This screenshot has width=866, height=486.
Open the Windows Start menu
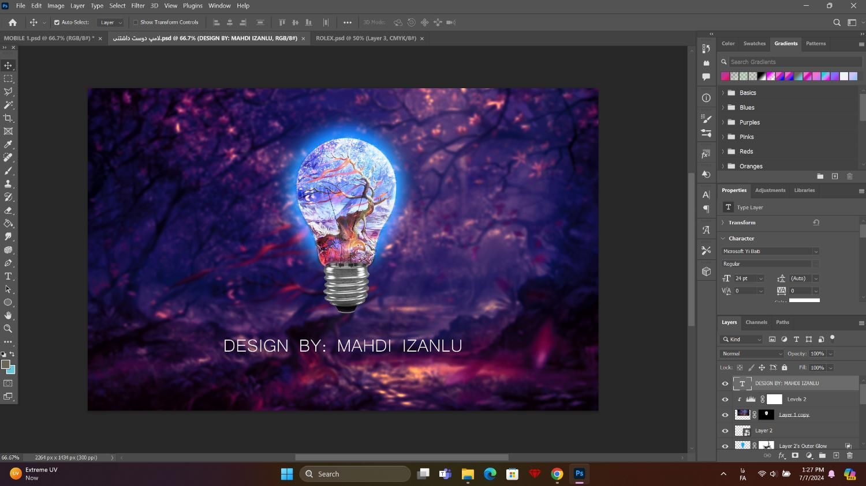287,474
